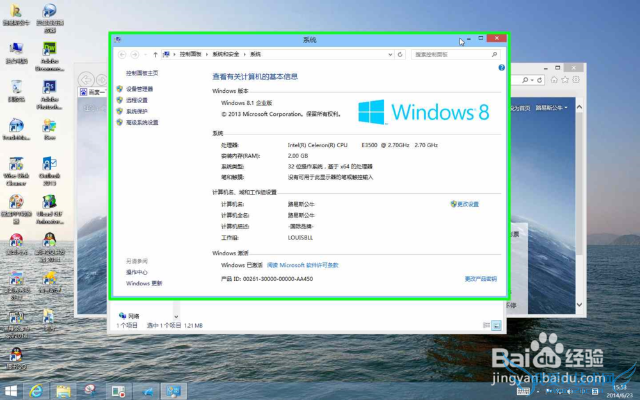Screen dimensions: 640x400
Task: Click the computer icon in address bar
Action: coord(166,54)
